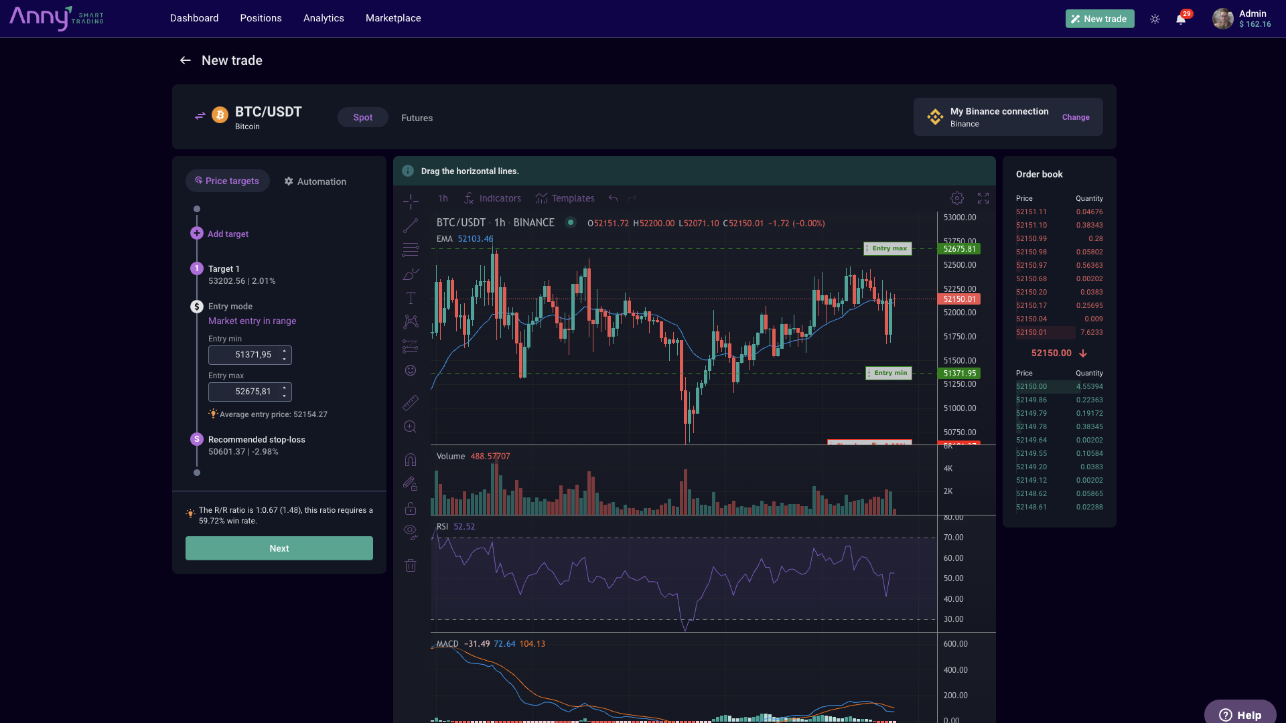Open the Positions page
This screenshot has height=723, width=1286.
click(x=261, y=18)
